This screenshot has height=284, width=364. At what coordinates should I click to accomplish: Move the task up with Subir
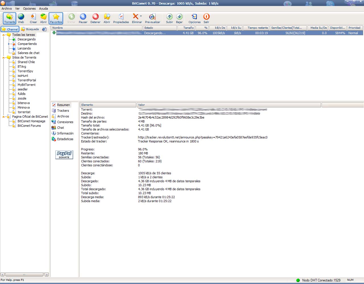pyautogui.click(x=169, y=18)
